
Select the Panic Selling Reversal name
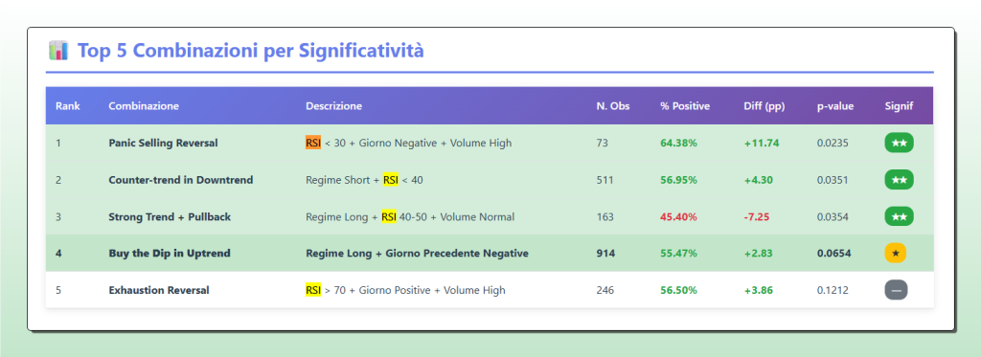pyautogui.click(x=163, y=144)
